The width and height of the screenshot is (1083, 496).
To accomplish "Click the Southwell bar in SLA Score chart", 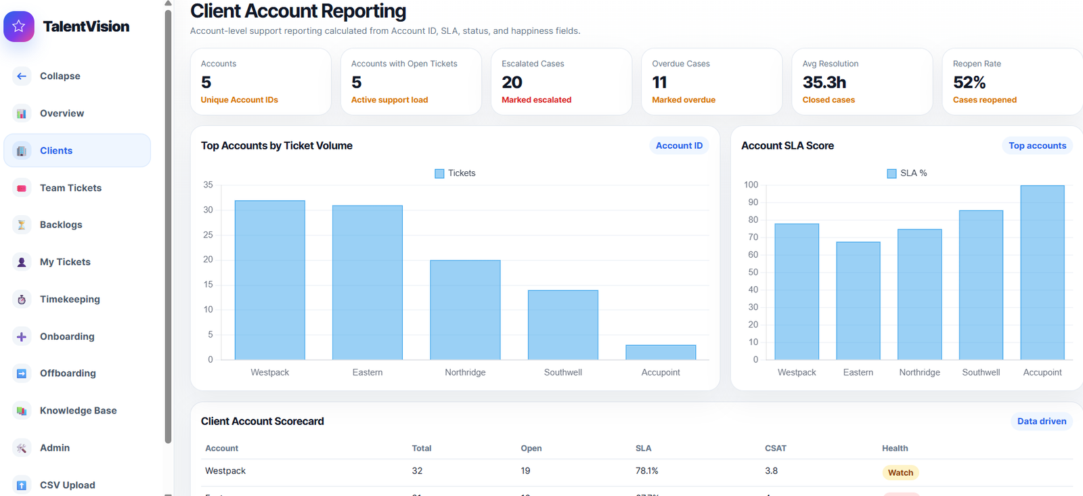I will click(981, 285).
